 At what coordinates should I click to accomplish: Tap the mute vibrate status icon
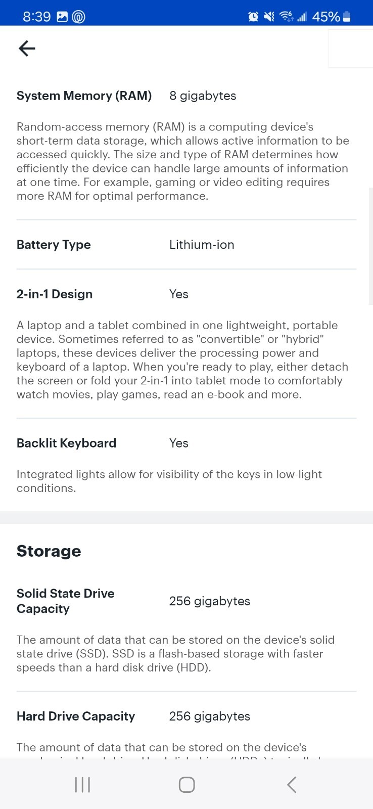pos(269,17)
